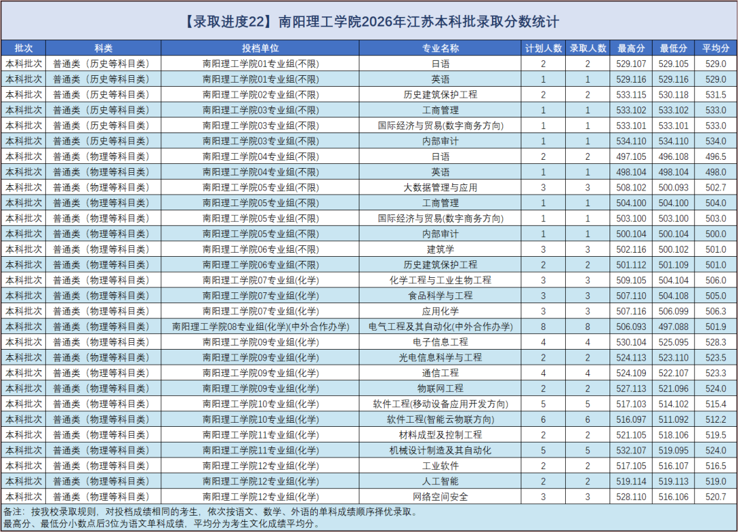Select the 工业软件 major cell

click(x=440, y=466)
